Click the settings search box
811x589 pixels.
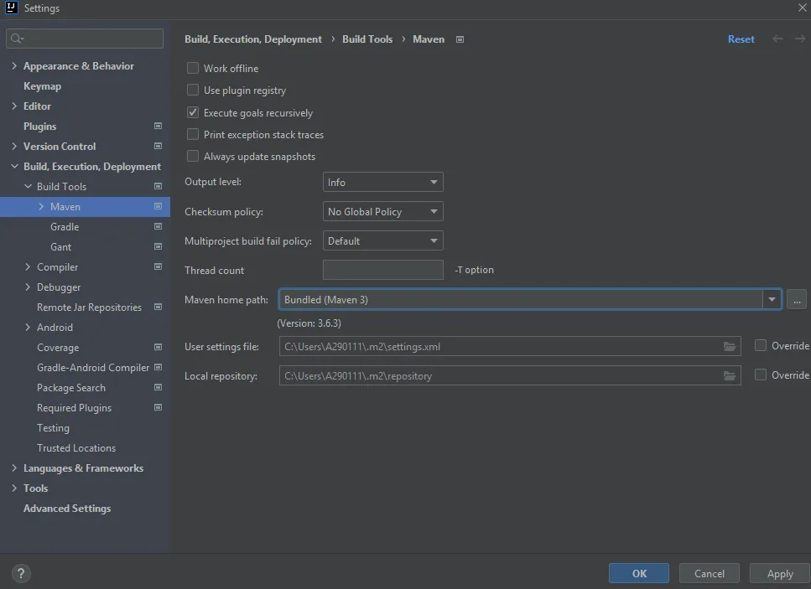click(85, 39)
